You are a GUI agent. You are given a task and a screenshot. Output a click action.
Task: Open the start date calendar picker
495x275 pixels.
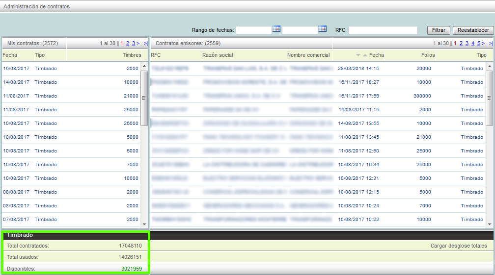(276, 29)
